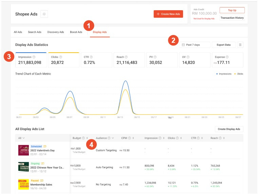Toggle the Impression metric card
Viewport: 258px width, 195px height.
click(x=31, y=60)
